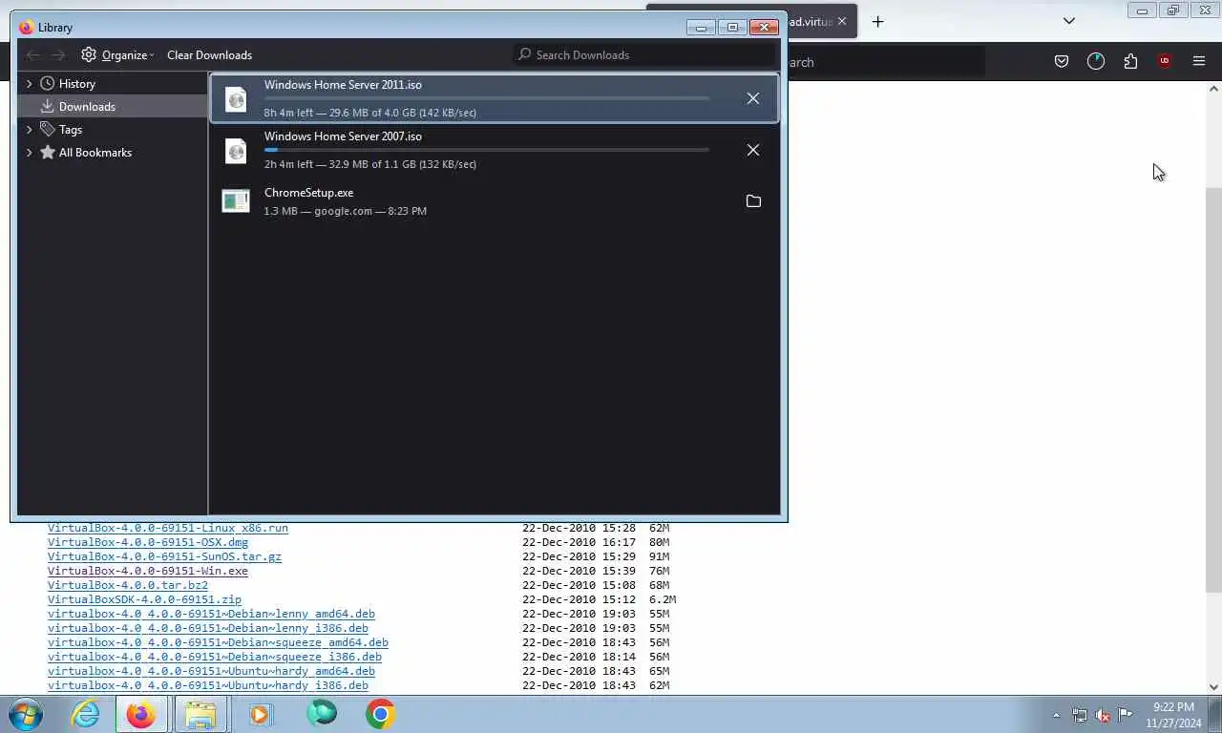Viewport: 1222px width, 733px height.
Task: Select the ChromeSetup.exe download entry name
Action: 308,193
